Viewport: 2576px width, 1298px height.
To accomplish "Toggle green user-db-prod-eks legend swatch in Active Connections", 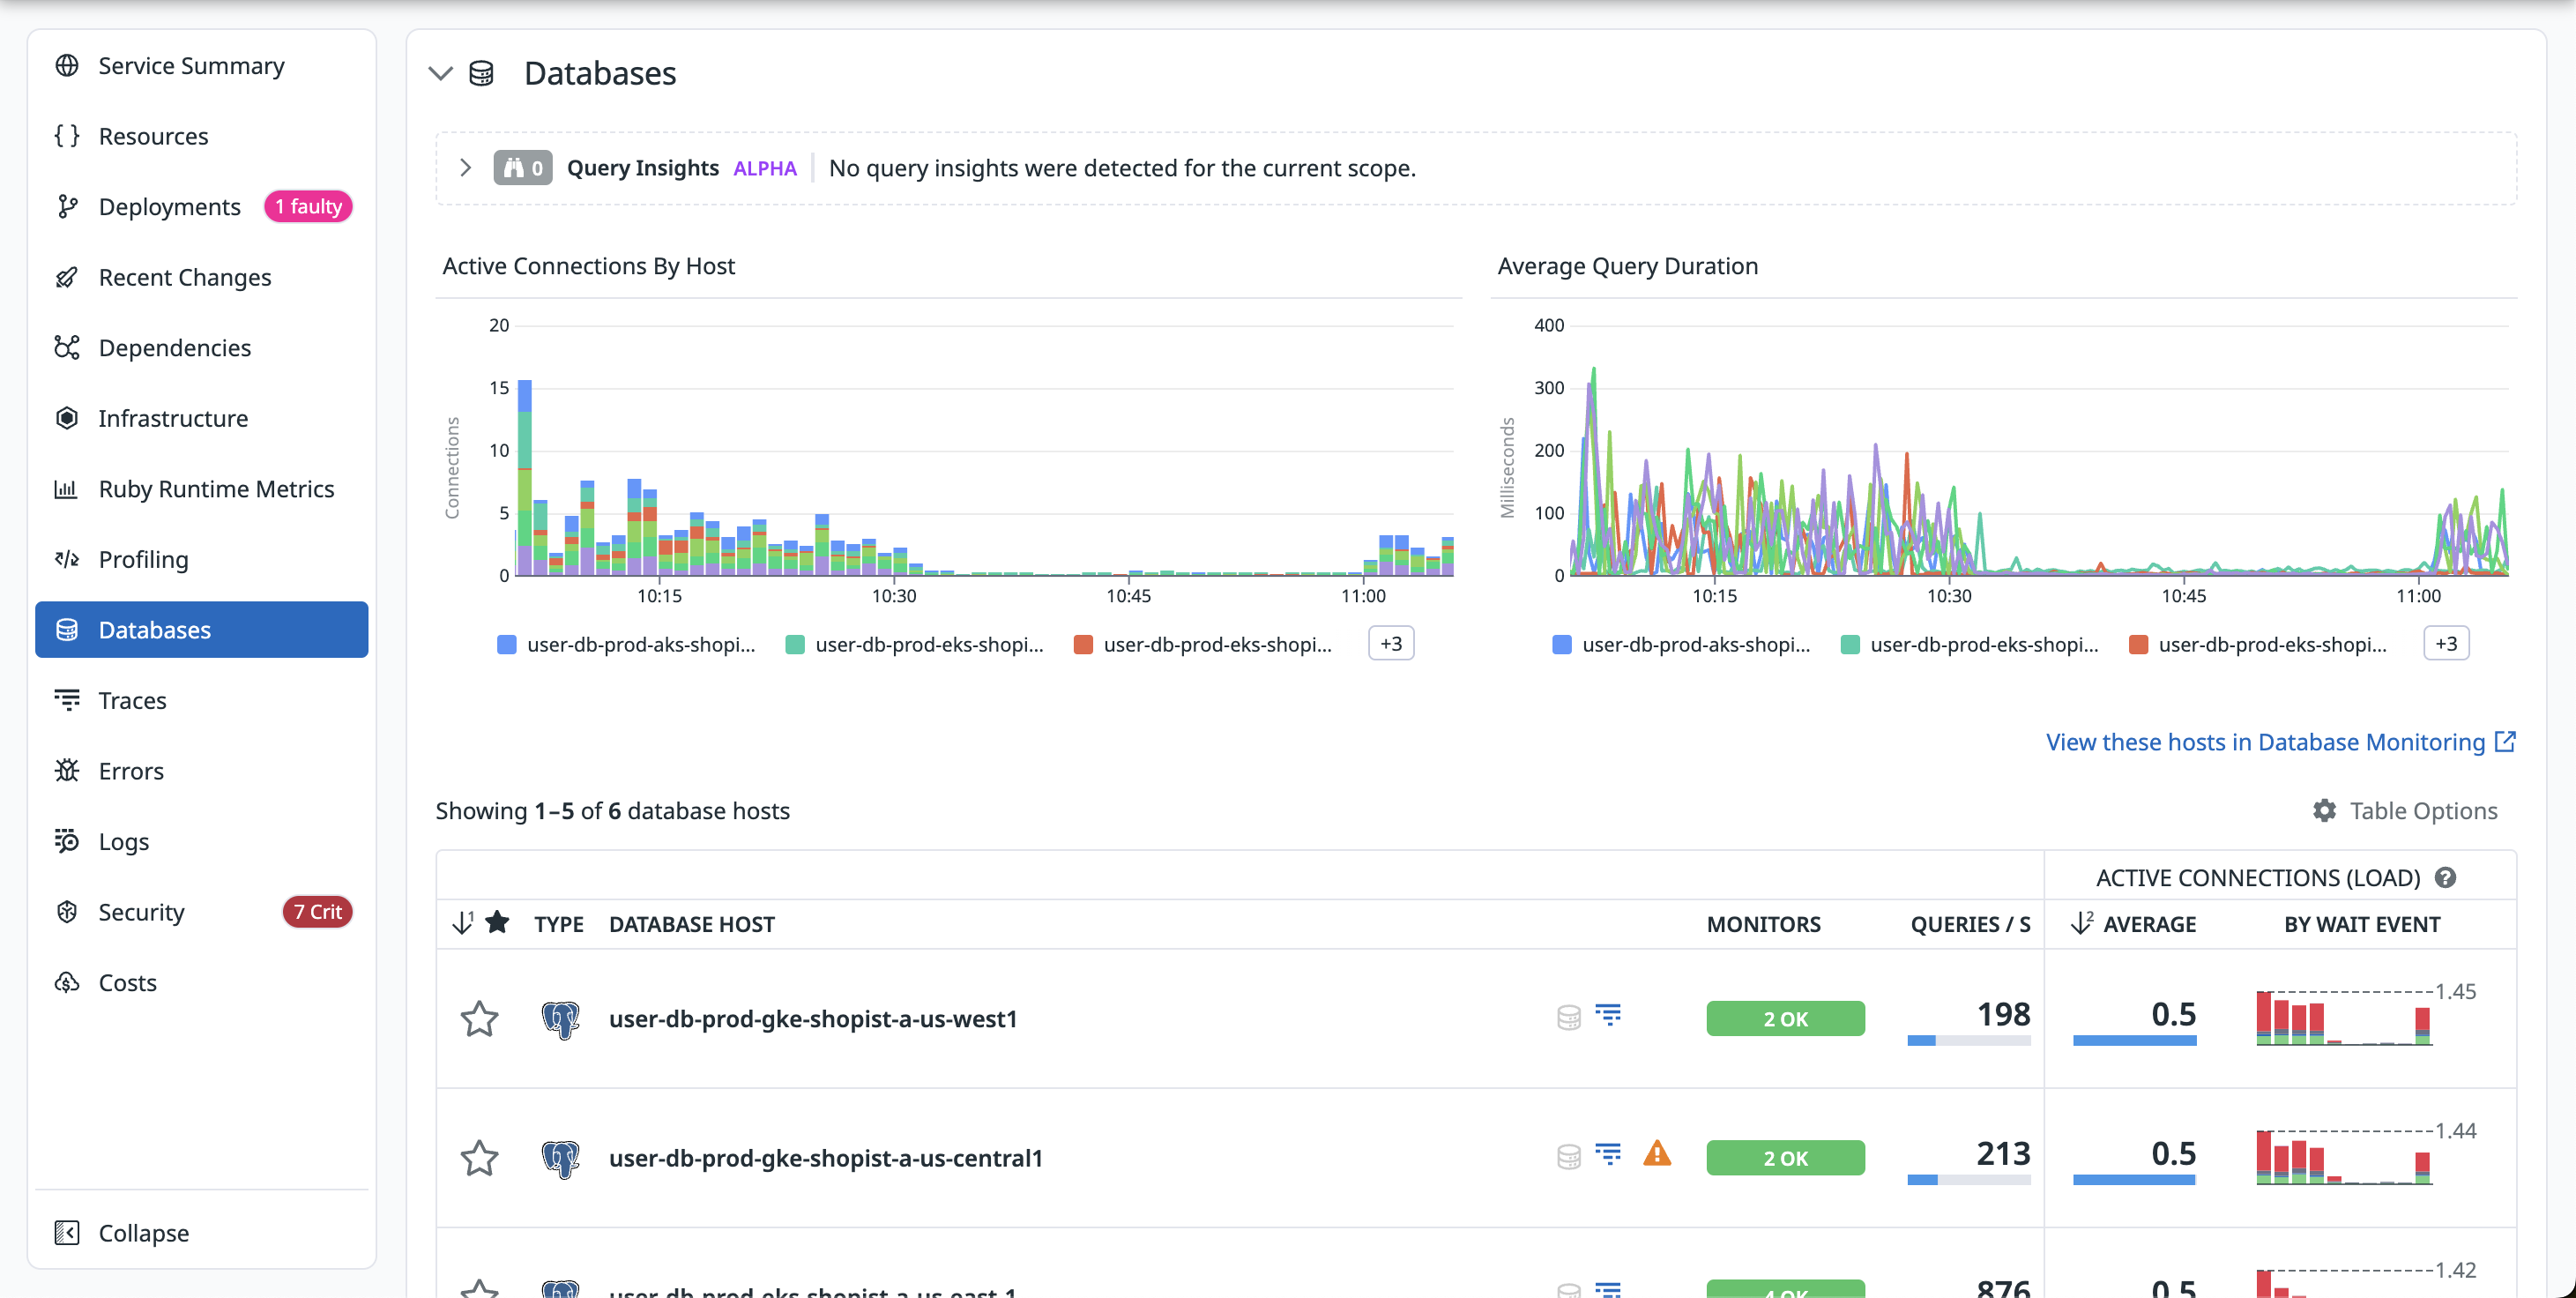I will click(x=795, y=645).
